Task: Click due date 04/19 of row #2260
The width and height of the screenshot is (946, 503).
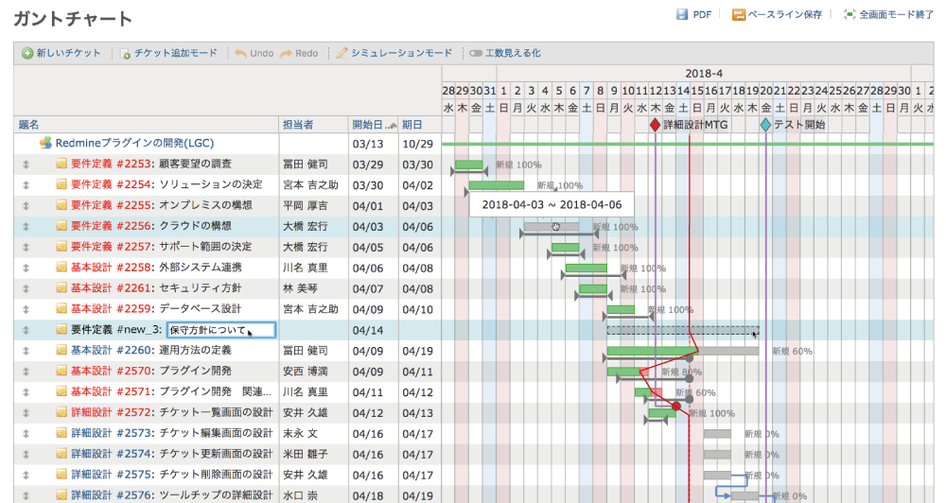Action: 417,351
